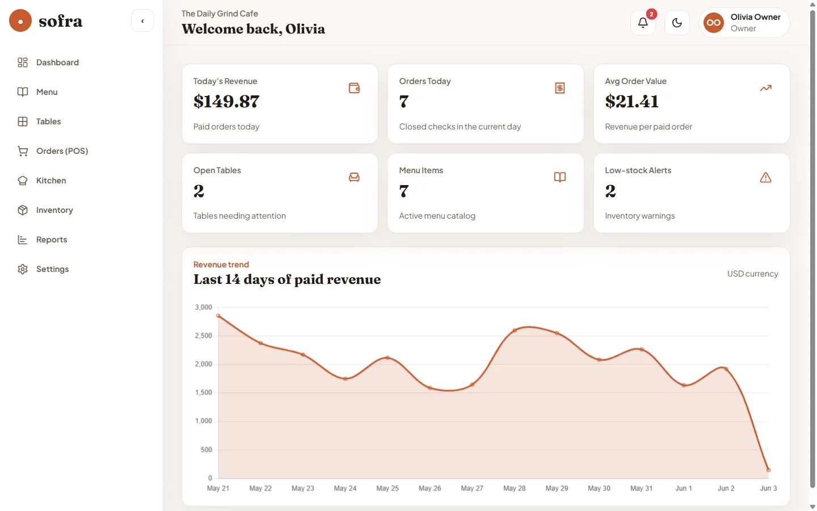
Task: Click the Menu book icon in sidebar
Action: tap(23, 92)
